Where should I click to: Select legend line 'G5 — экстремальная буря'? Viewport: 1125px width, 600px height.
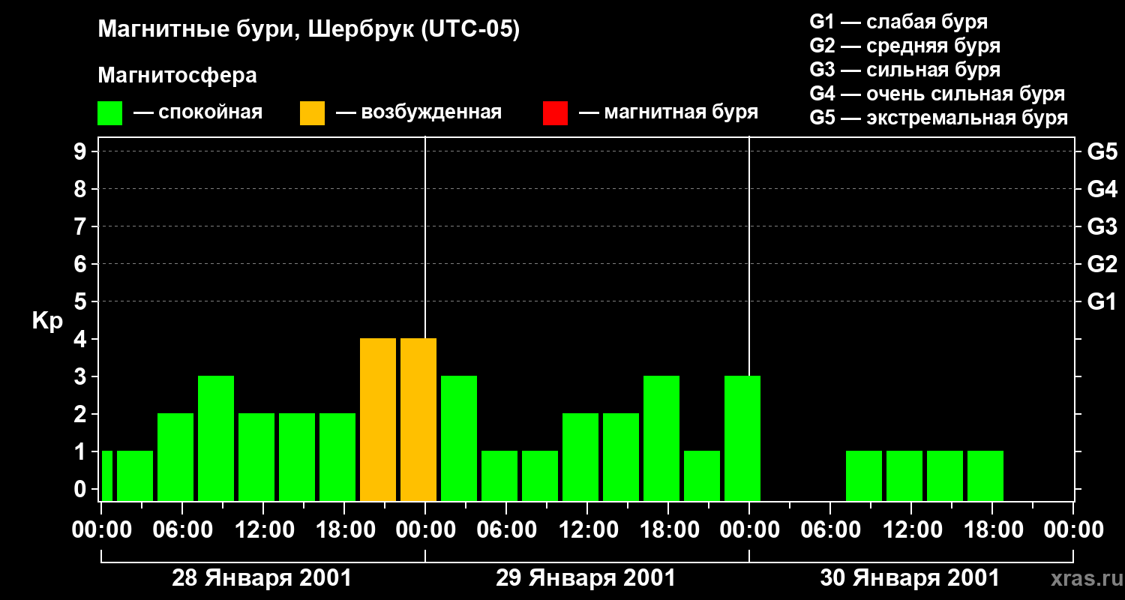click(938, 118)
